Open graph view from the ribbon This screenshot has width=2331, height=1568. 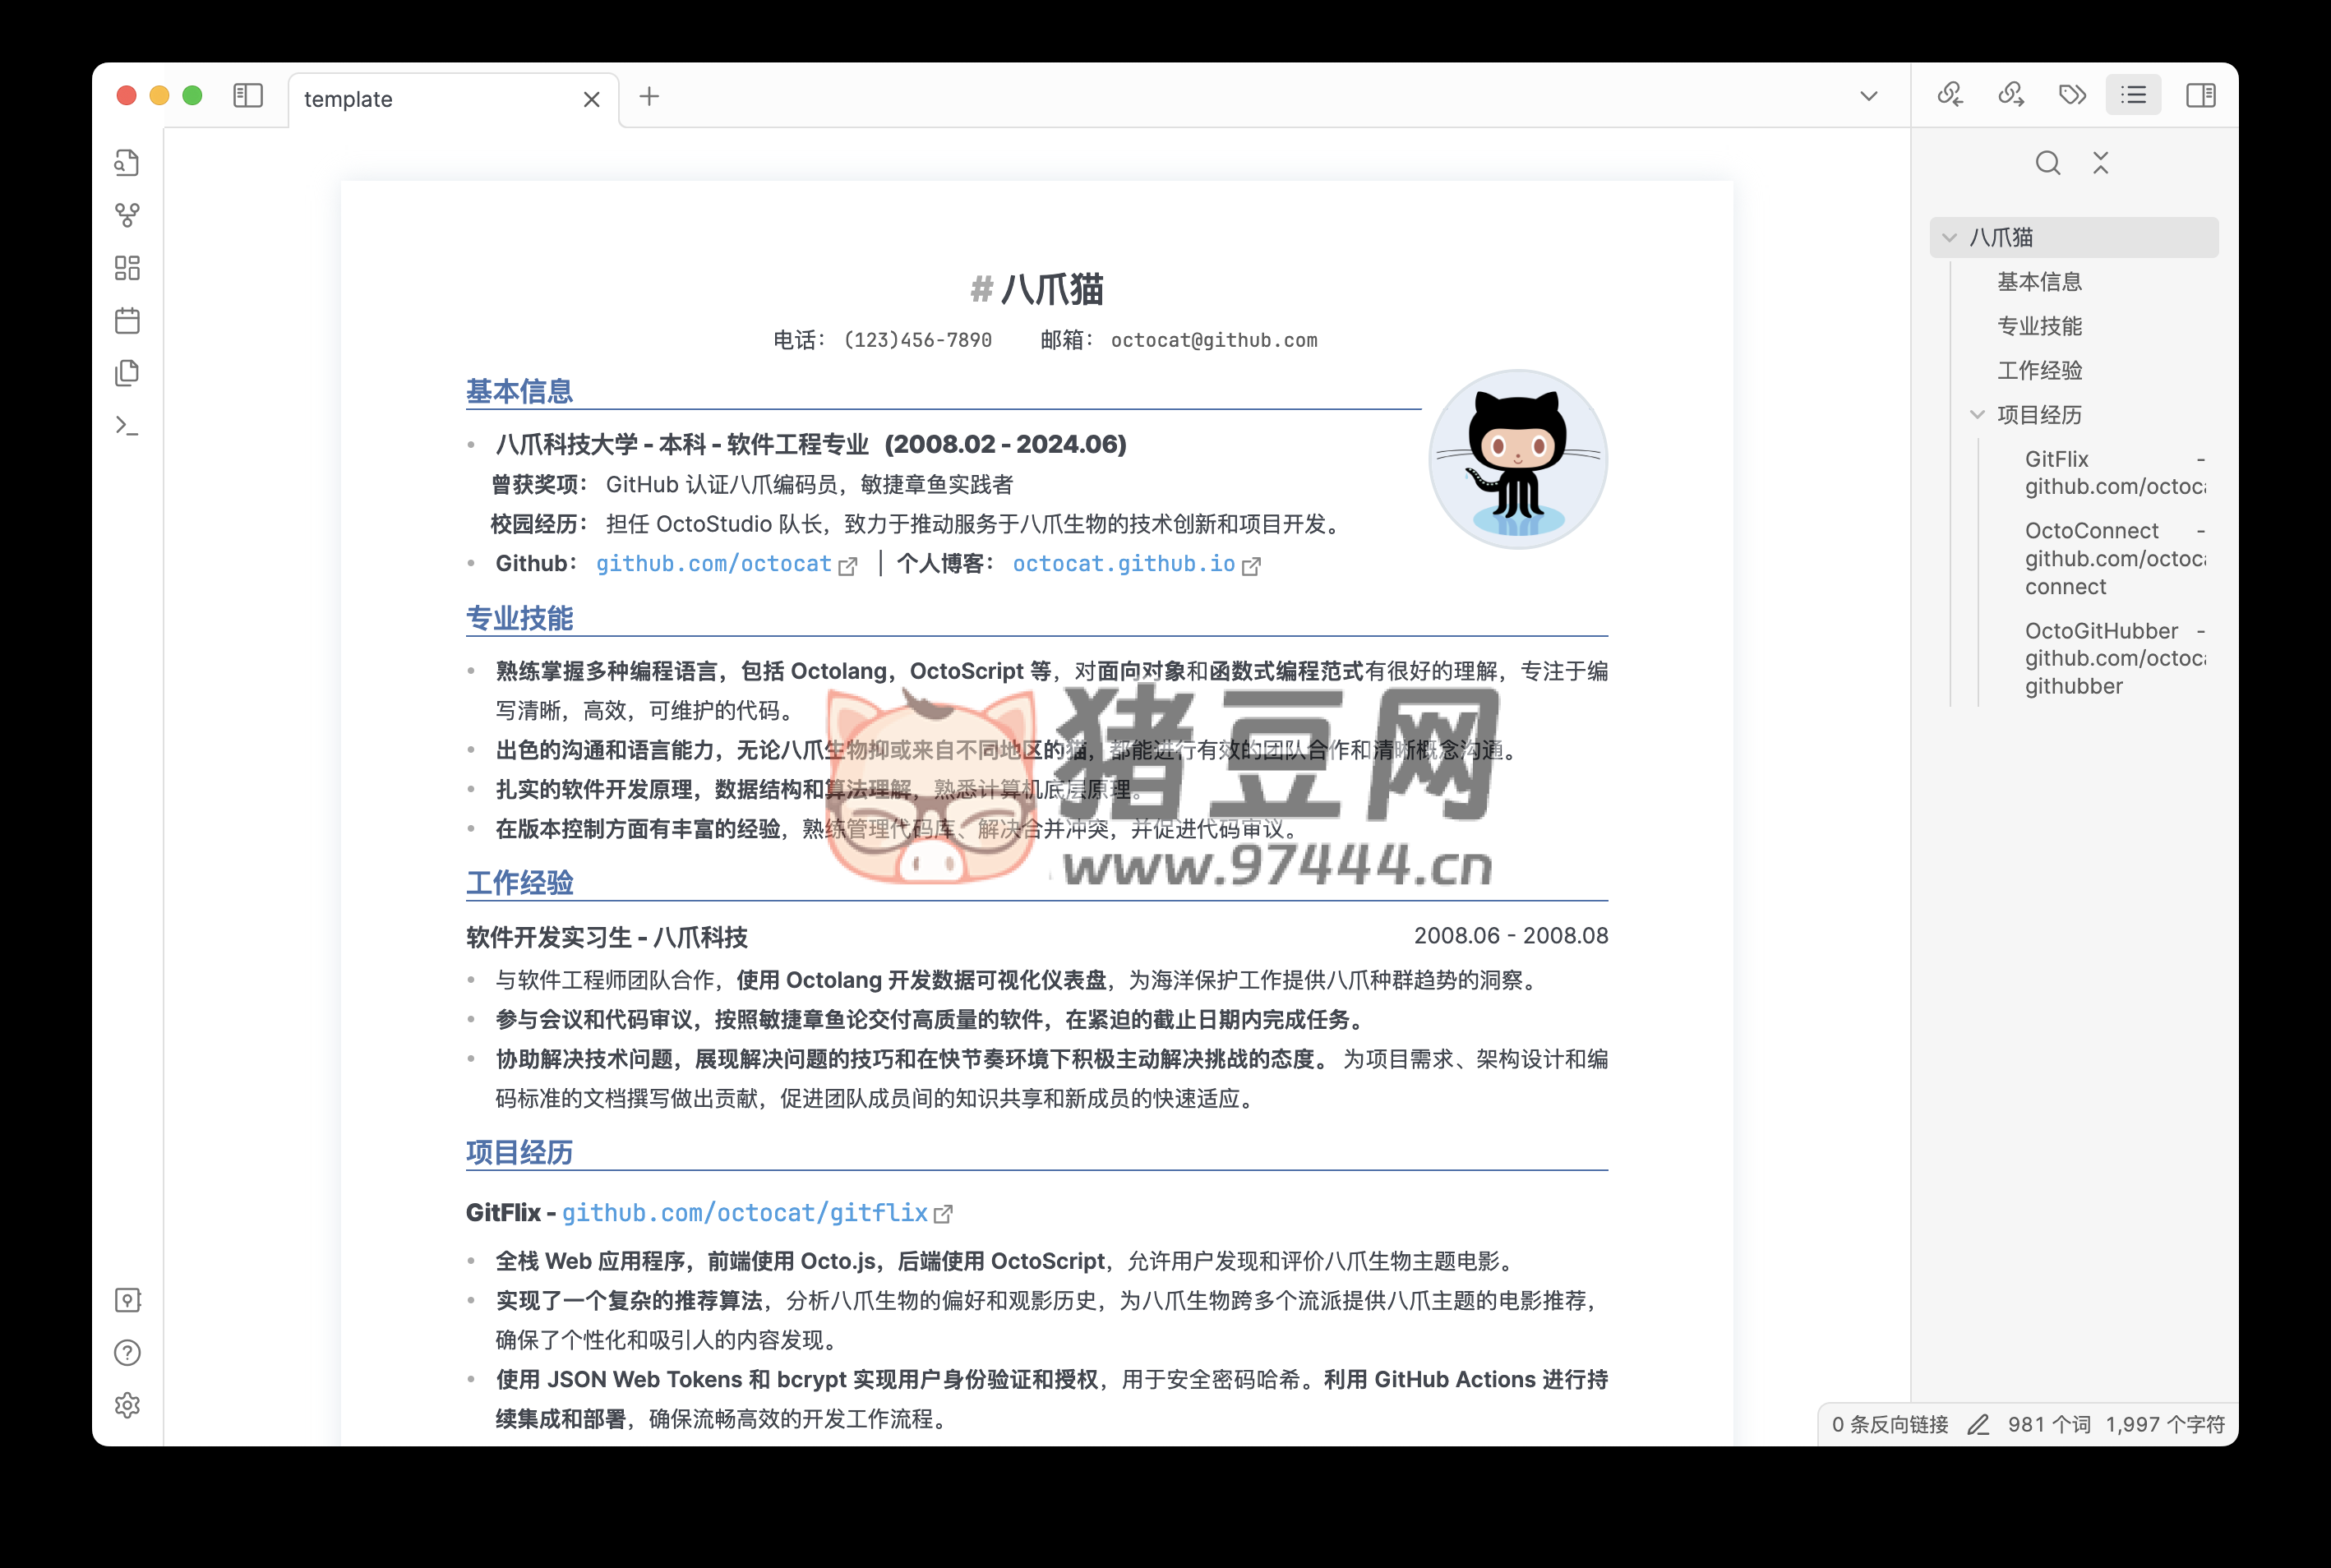coord(127,215)
